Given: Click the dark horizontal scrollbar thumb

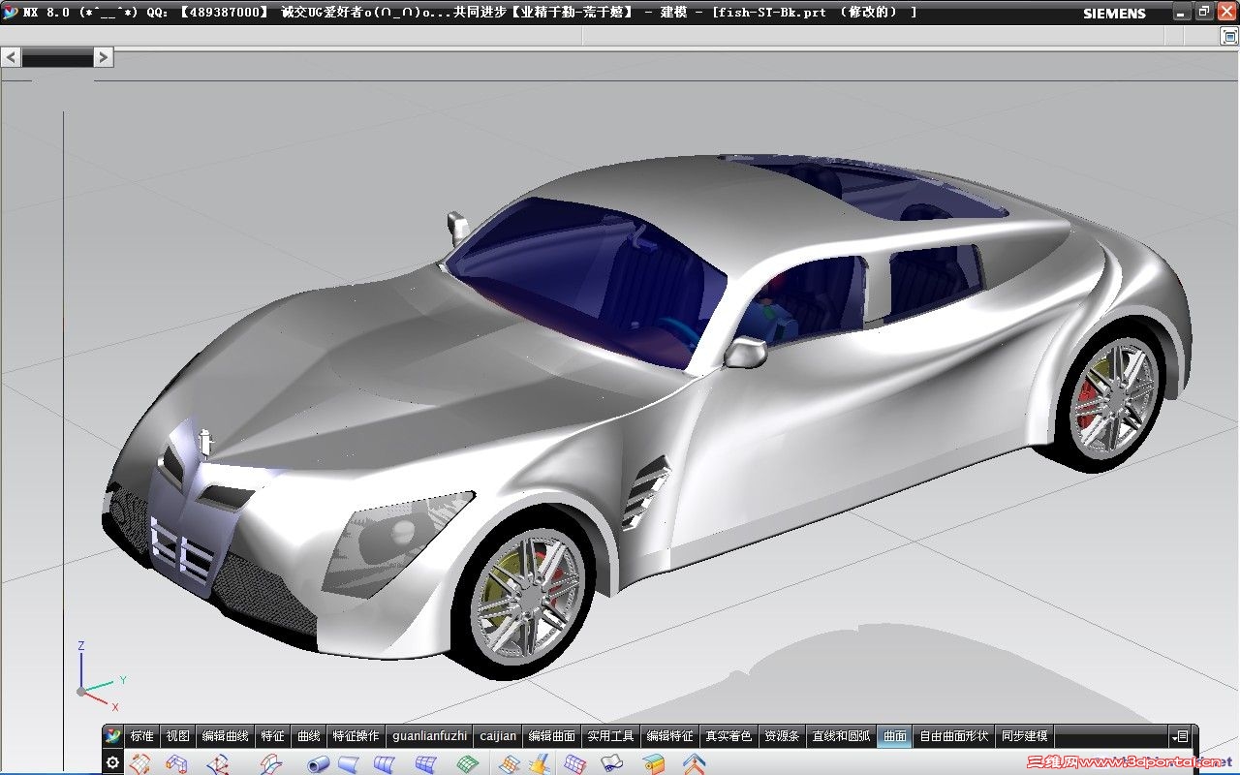Looking at the screenshot, I should [56, 58].
